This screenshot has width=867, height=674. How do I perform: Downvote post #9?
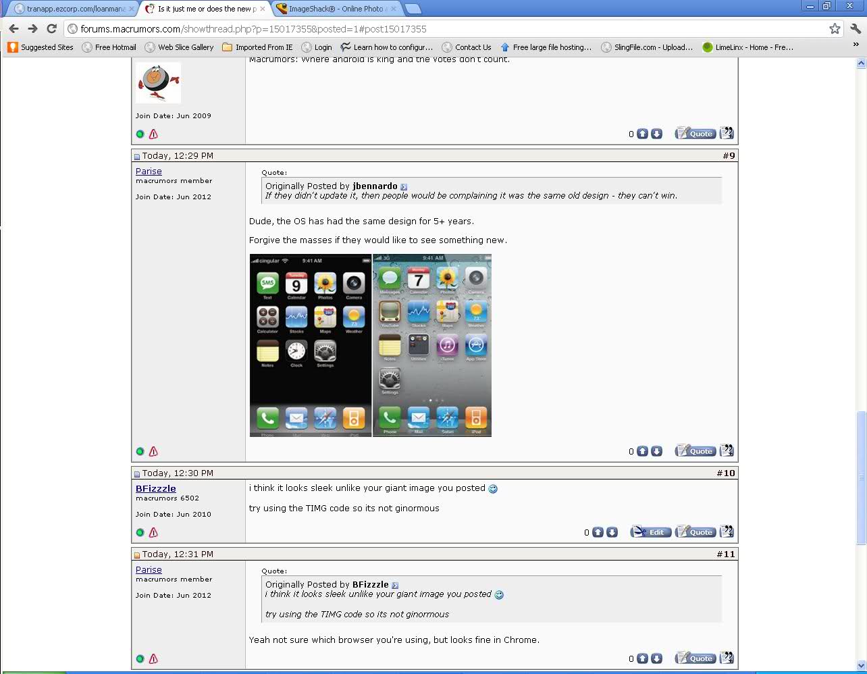pos(656,451)
